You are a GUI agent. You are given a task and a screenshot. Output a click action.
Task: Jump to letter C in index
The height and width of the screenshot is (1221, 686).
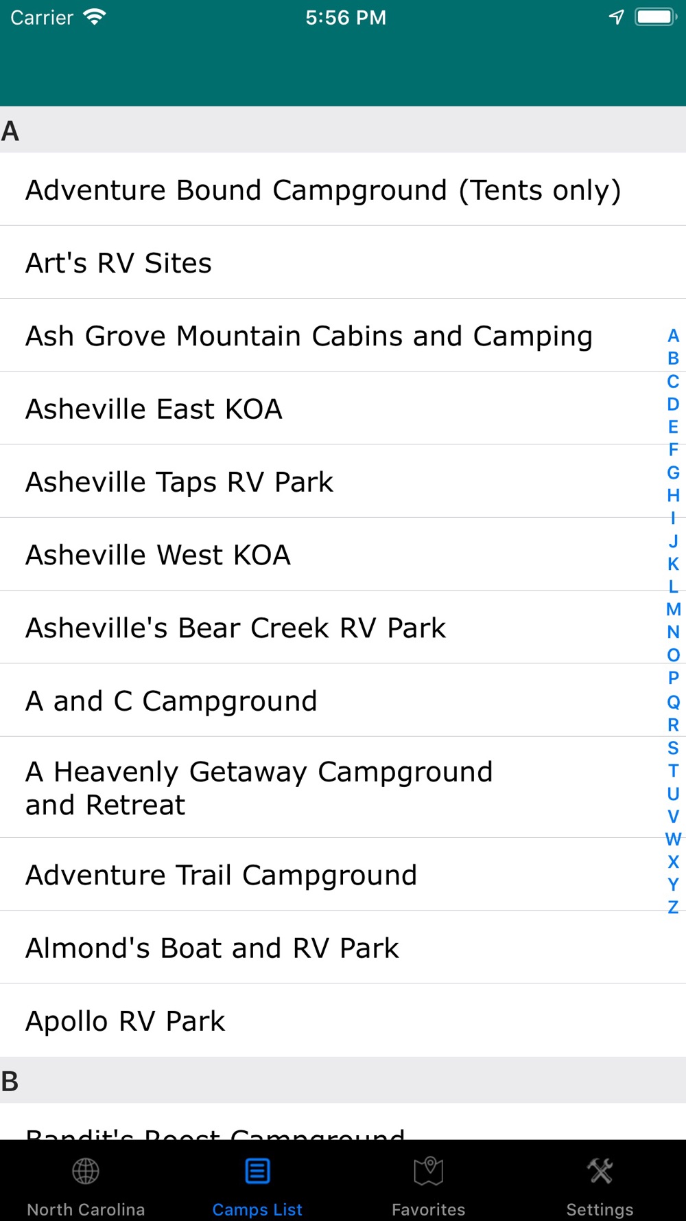[673, 381]
